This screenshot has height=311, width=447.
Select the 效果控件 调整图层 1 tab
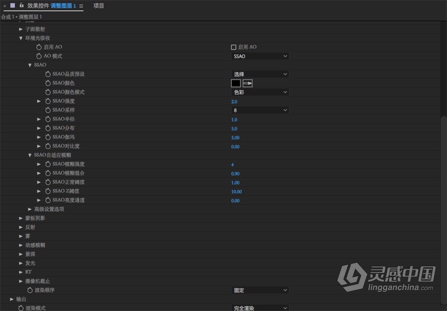52,6
